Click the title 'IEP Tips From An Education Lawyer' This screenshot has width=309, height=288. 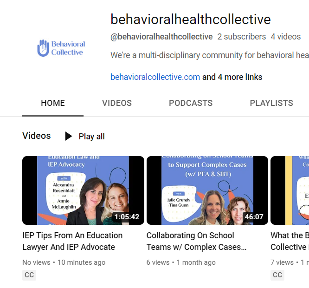[x=72, y=241]
